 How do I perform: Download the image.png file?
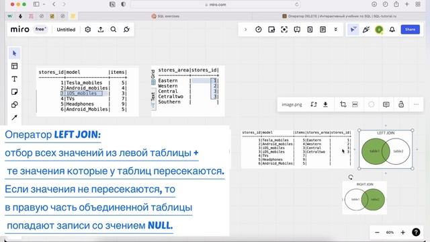(x=325, y=104)
